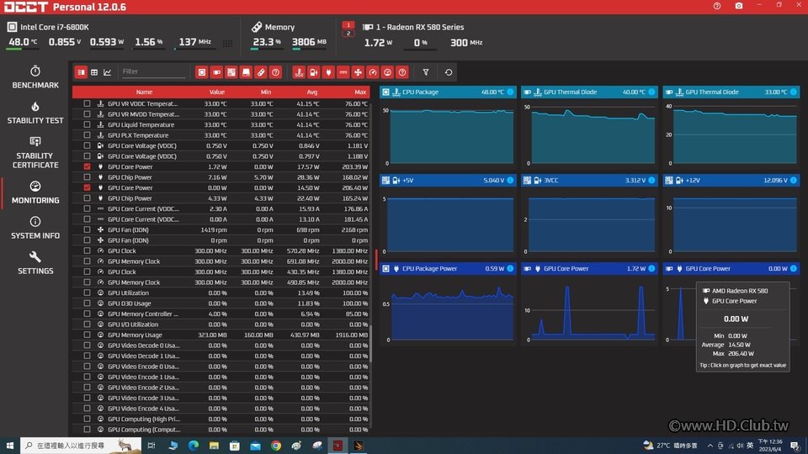Check the GPU PLX Temperature row checkbox
Screen dimensions: 808x454
click(87, 135)
